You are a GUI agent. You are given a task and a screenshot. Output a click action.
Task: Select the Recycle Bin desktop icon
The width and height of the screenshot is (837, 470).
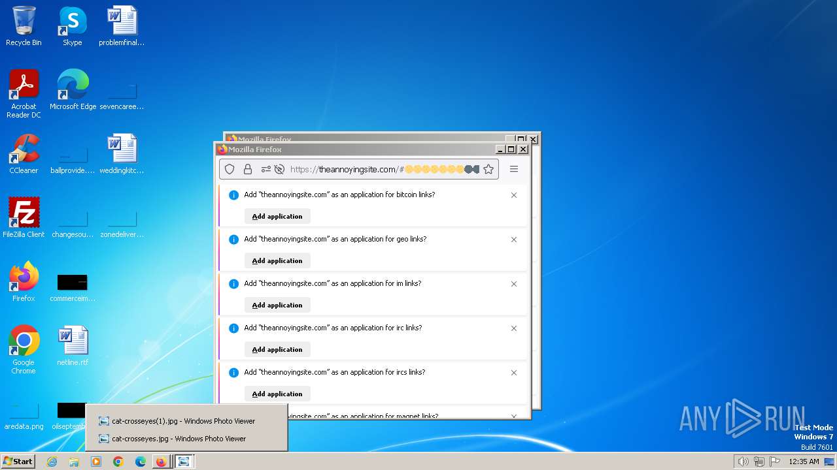pos(24,26)
